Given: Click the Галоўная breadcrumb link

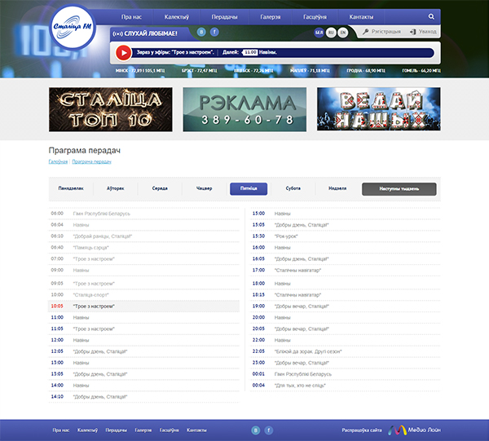Looking at the screenshot, I should coord(58,161).
